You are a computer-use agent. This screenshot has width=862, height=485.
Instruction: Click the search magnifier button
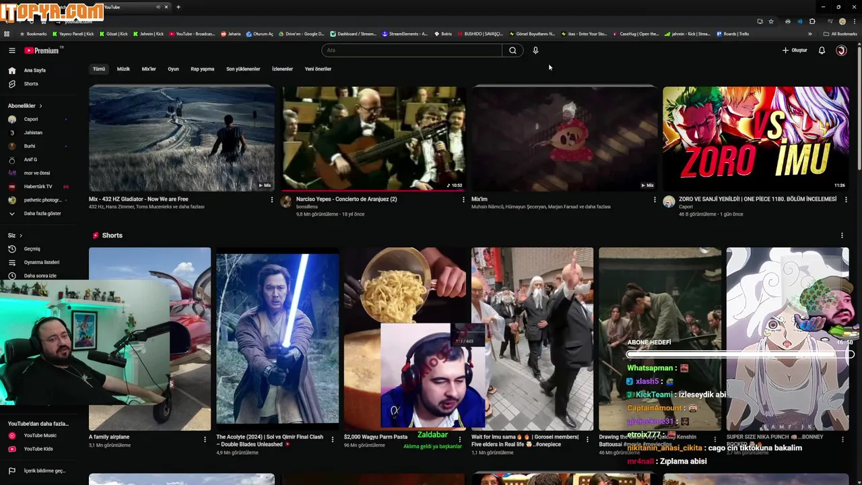pos(512,51)
